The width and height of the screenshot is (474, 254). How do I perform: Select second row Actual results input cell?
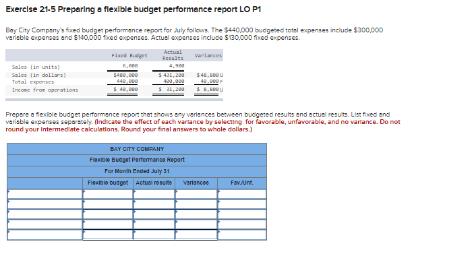[154, 204]
